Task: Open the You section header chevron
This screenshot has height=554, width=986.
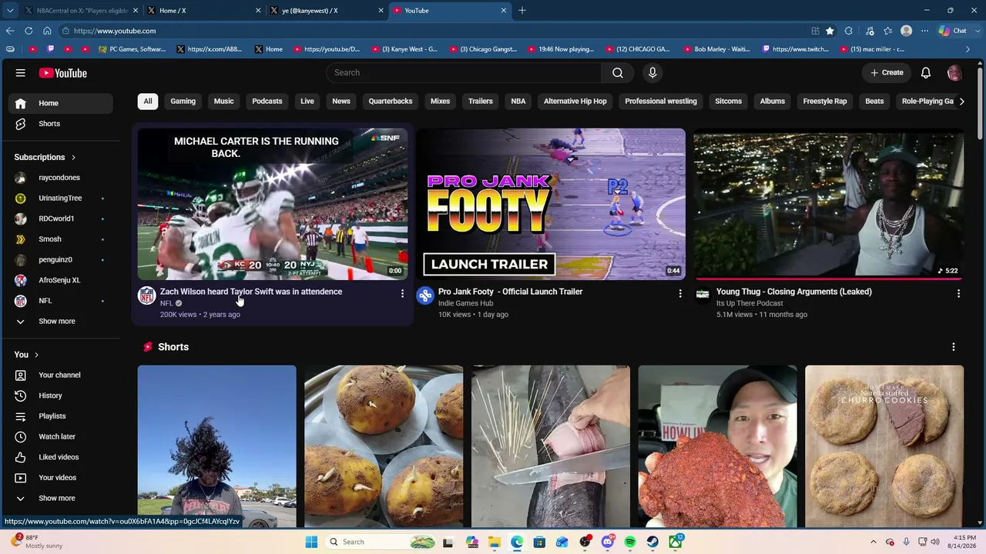Action: [x=36, y=355]
